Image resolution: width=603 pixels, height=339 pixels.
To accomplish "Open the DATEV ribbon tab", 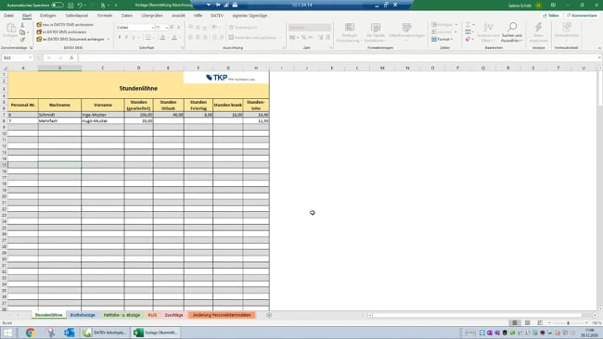I will click(x=217, y=16).
